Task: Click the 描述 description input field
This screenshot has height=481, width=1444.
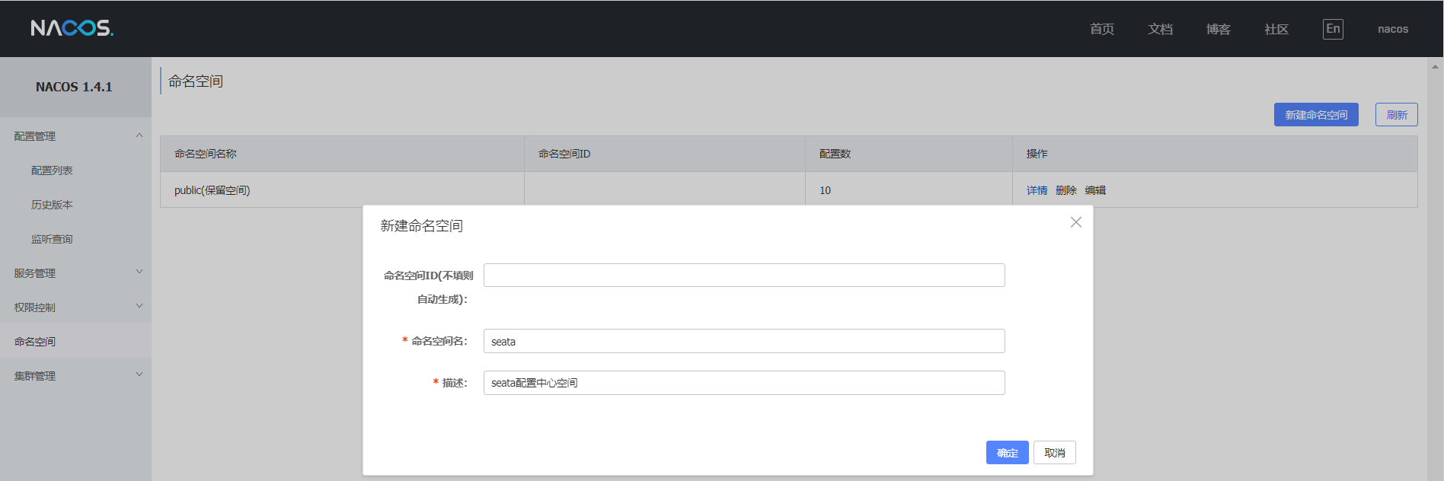Action: (743, 383)
